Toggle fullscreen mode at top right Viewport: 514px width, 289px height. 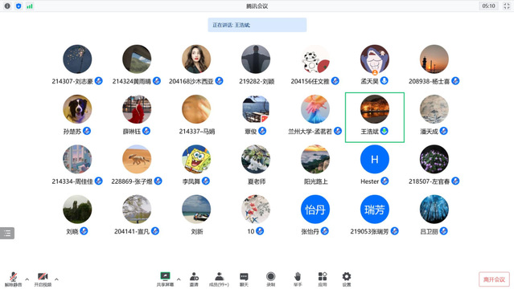[x=507, y=6]
